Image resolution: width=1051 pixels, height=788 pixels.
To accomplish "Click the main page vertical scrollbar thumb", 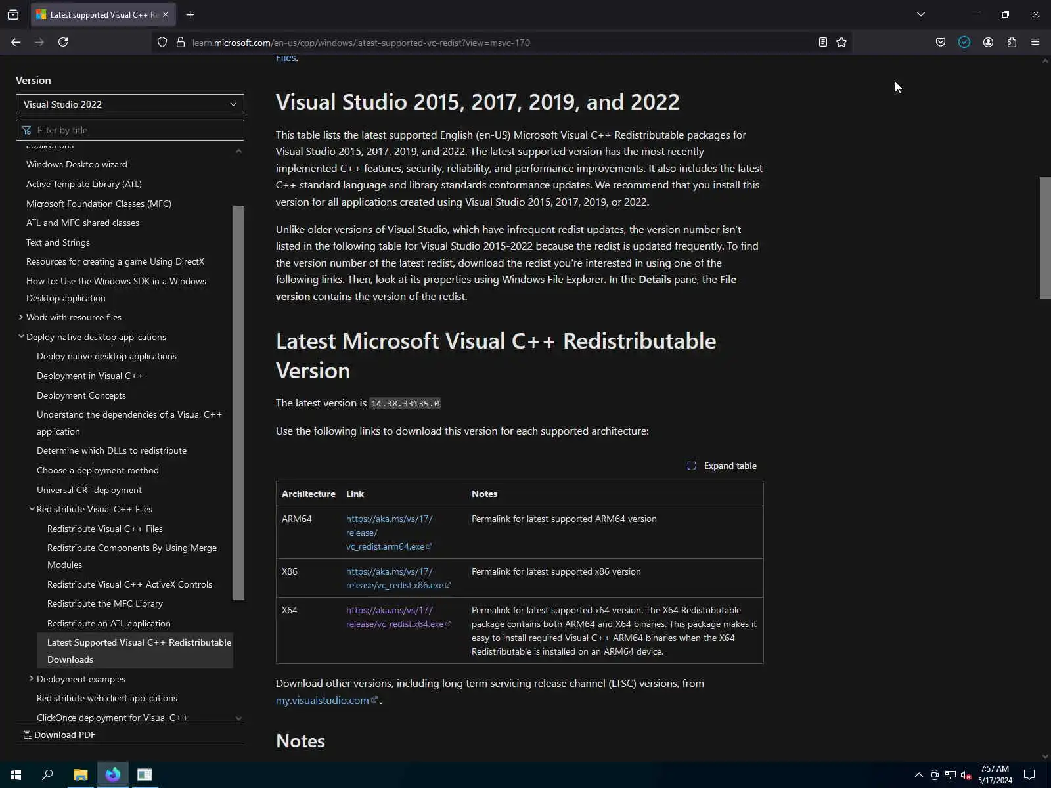I will (x=1045, y=238).
